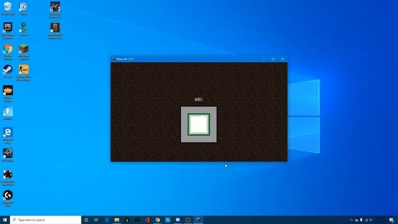Open the network icon in system tray
Viewport: 398px width, 224px height.
tap(366, 220)
